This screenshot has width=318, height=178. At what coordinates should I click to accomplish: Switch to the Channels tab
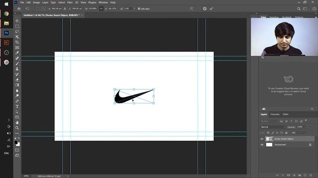point(275,114)
